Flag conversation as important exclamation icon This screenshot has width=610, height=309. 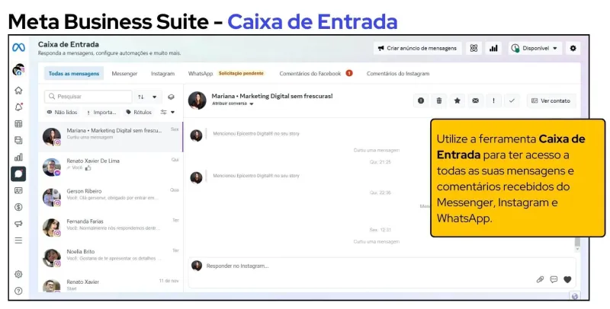click(x=493, y=100)
